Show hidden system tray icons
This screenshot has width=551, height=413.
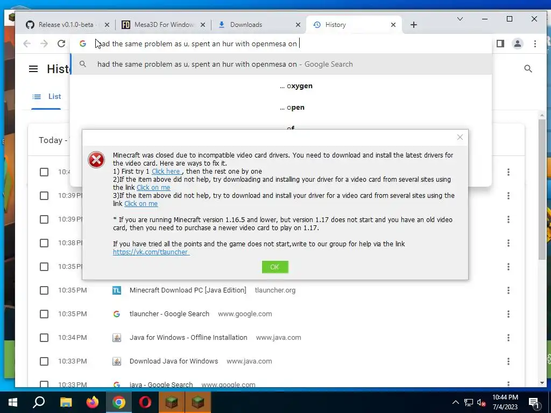(455, 402)
